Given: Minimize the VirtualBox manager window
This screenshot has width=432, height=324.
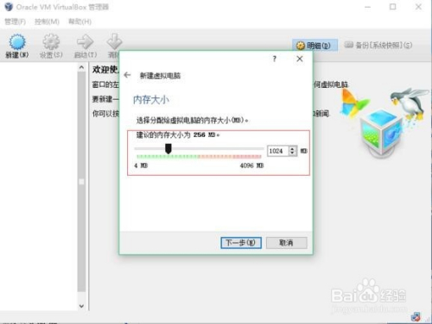Looking at the screenshot, I should pyautogui.click(x=367, y=7).
